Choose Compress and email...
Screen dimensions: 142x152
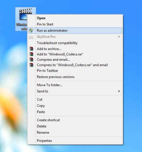tap(75, 60)
